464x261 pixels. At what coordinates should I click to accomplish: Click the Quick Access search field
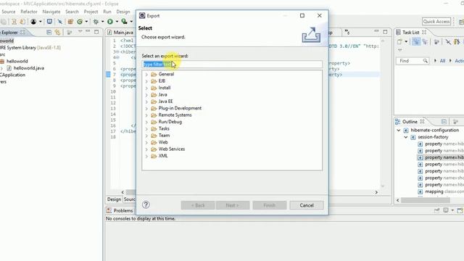436,22
